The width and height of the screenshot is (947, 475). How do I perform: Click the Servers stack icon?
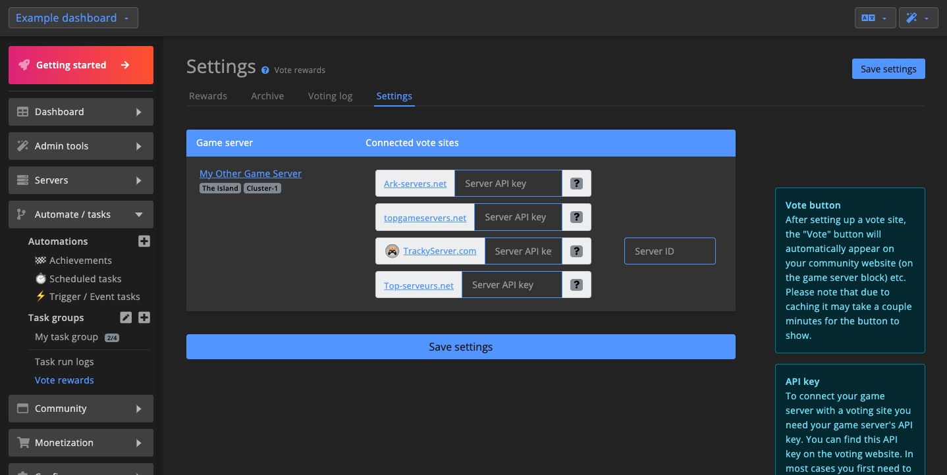point(22,180)
